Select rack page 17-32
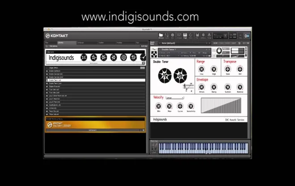 click(x=221, y=43)
